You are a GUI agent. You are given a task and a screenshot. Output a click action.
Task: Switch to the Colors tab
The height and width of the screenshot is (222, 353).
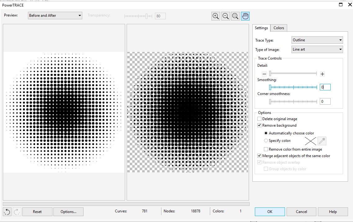pos(278,28)
